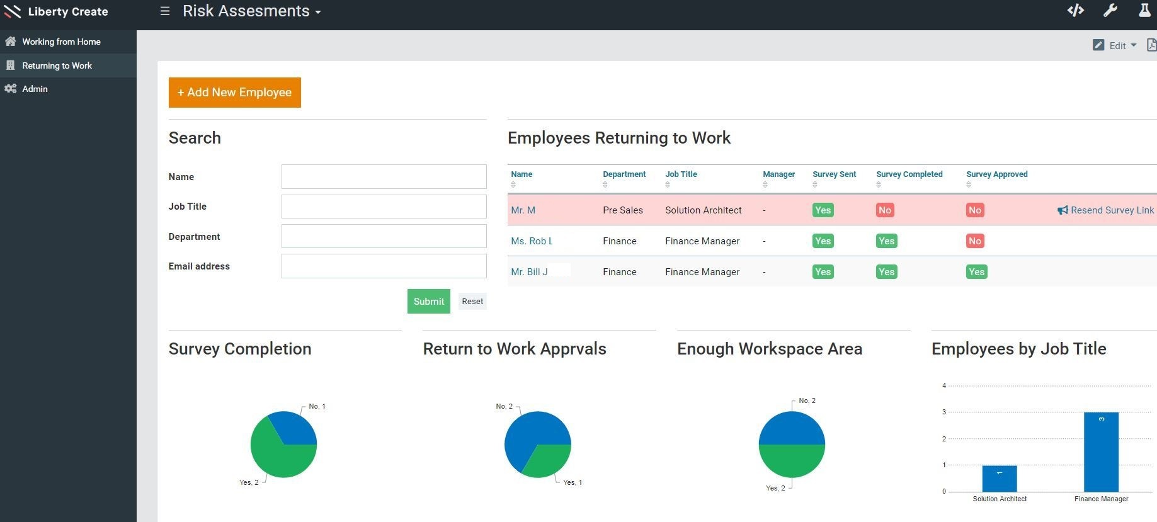This screenshot has height=522, width=1157.
Task: Sort table by Survey Completed column
Action: click(x=909, y=174)
